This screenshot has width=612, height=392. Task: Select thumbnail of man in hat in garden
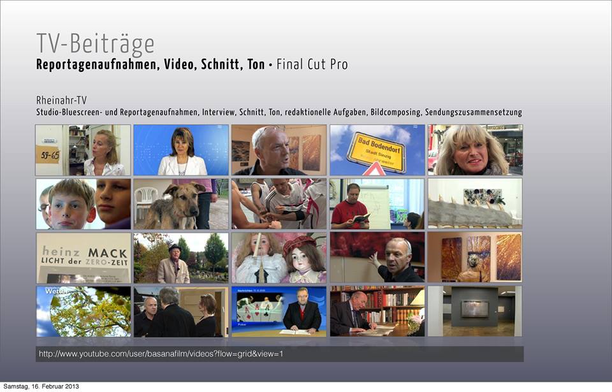click(181, 258)
